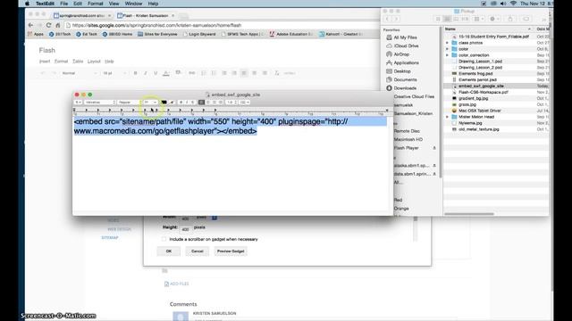
Task: Open the Layout menu in Google Sites editor
Action: [94, 62]
